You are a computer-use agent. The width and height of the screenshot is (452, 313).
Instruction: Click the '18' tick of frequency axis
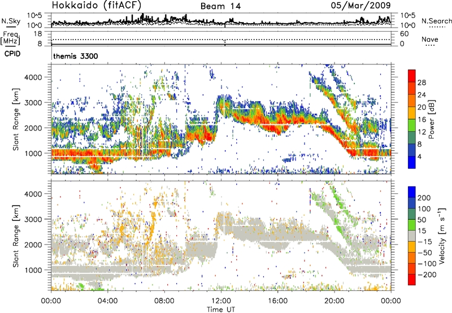[38, 34]
